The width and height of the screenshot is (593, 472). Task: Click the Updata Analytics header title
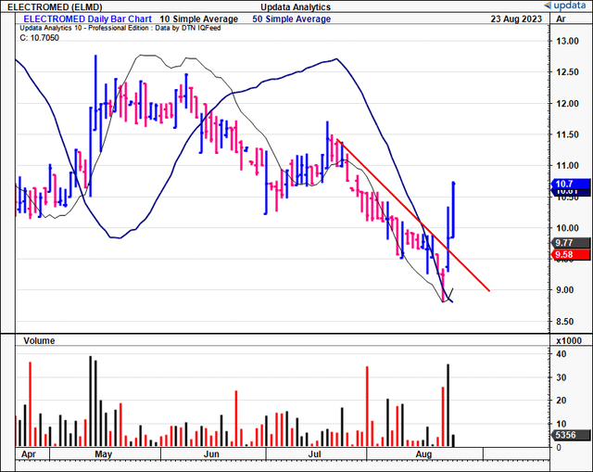296,6
